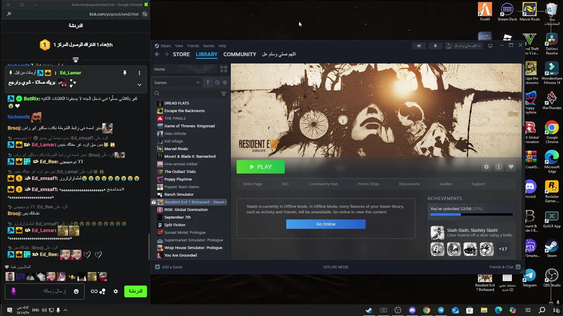
Task: Open the Games menu in Steam
Action: pos(208,46)
